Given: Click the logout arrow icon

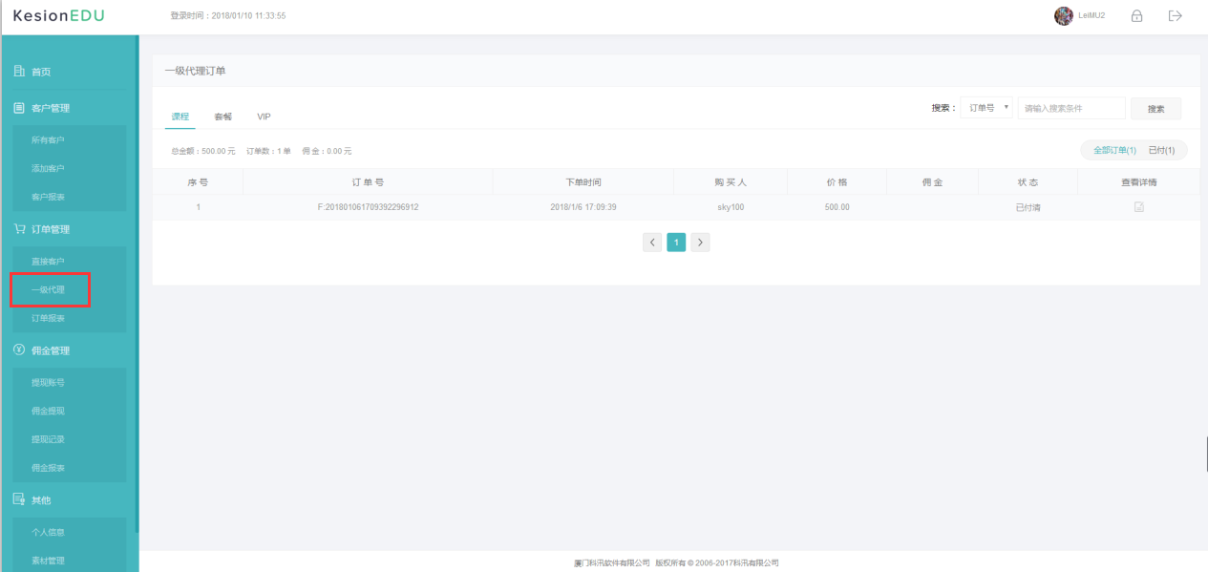Looking at the screenshot, I should (x=1176, y=16).
